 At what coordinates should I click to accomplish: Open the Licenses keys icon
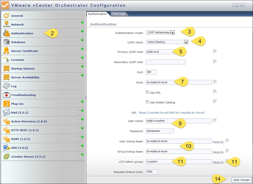point(7,60)
